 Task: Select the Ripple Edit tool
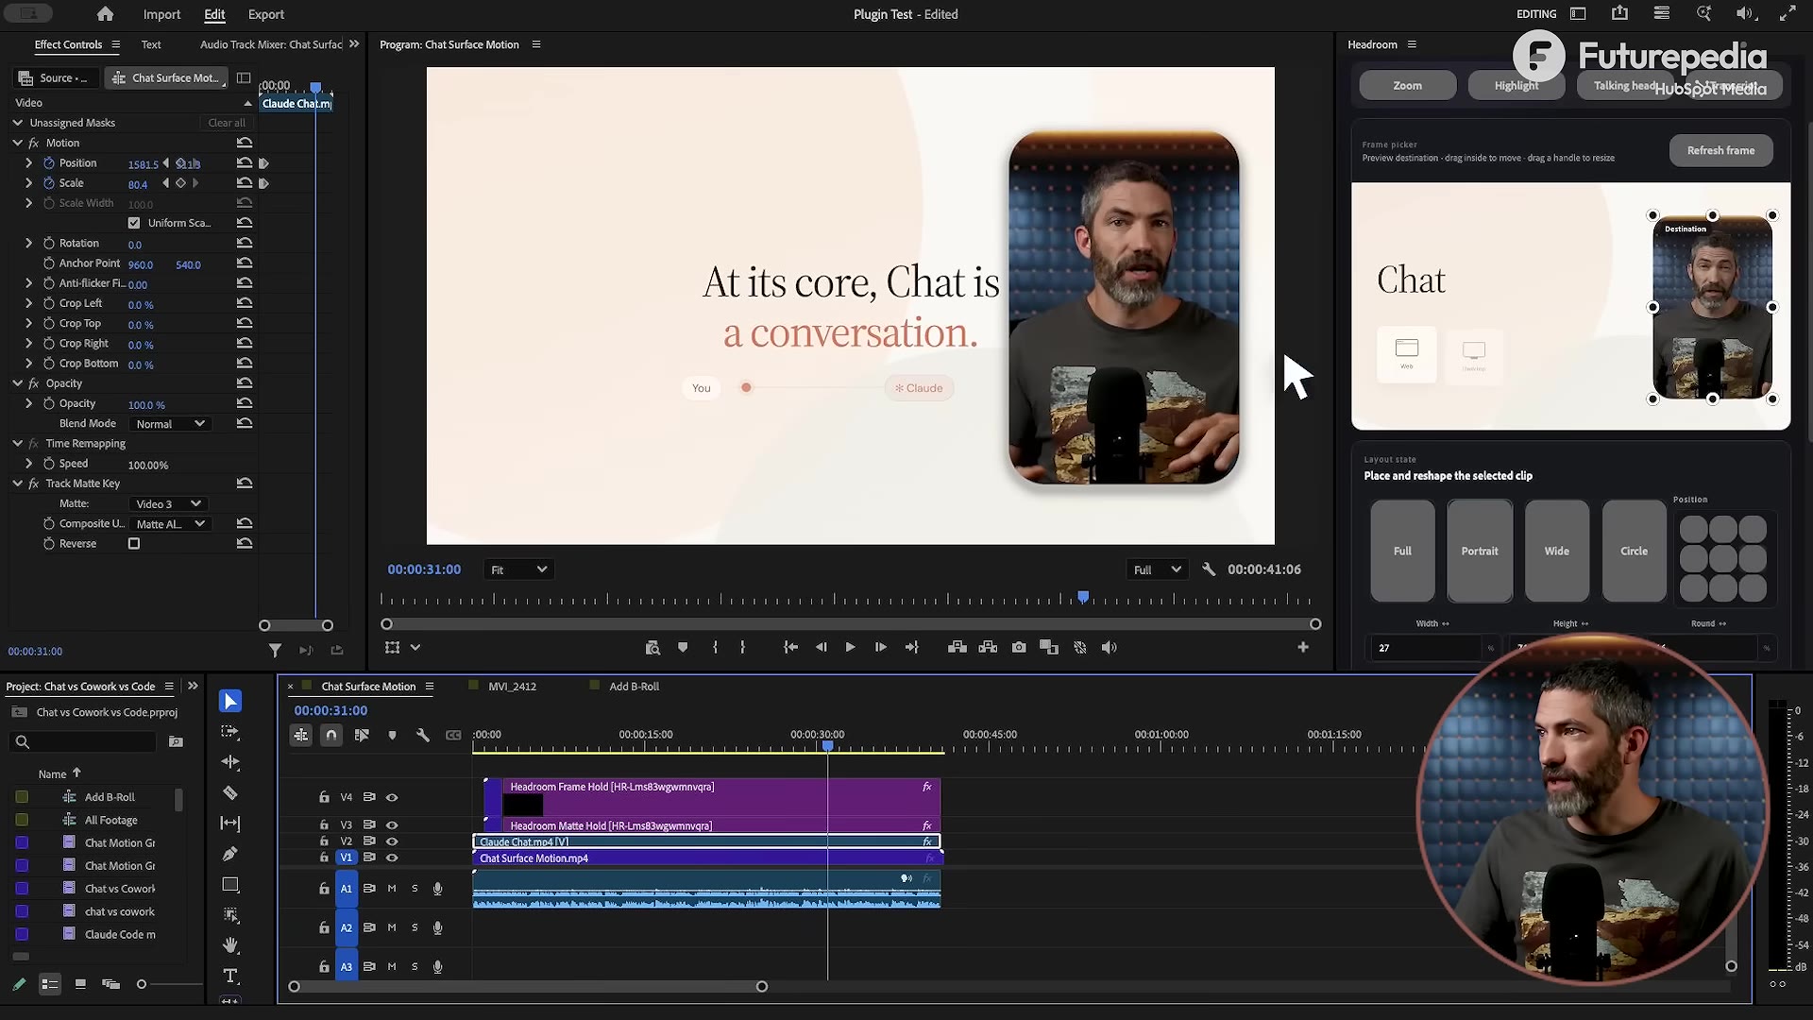(230, 762)
